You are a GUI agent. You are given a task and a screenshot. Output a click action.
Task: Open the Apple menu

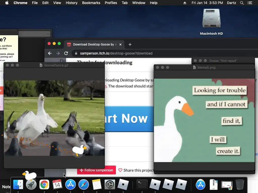[x=7, y=3]
